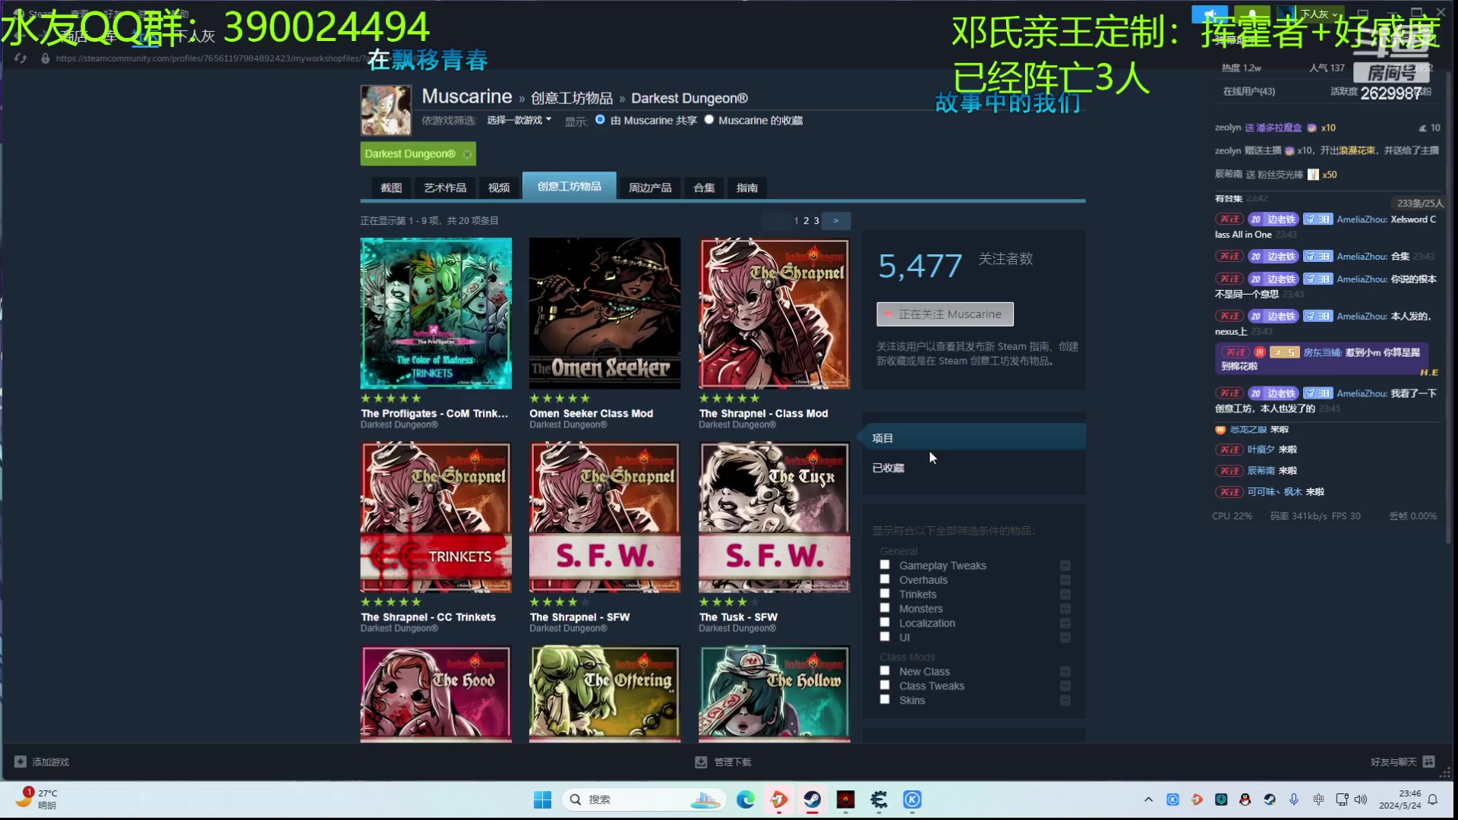The height and width of the screenshot is (820, 1458).
Task: Select the Items (项目) sidebar entry
Action: [974, 438]
